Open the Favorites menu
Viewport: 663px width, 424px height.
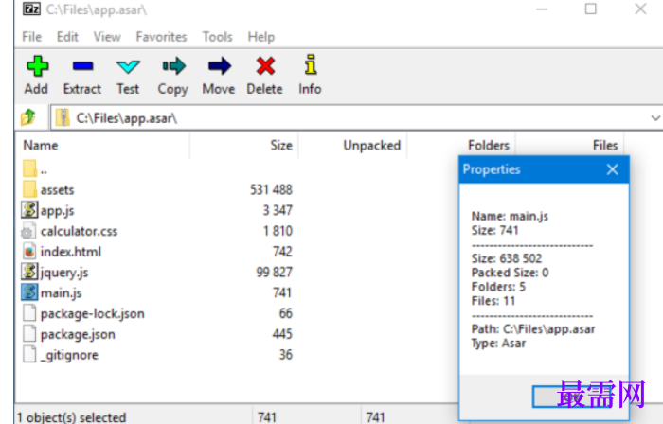coord(161,37)
